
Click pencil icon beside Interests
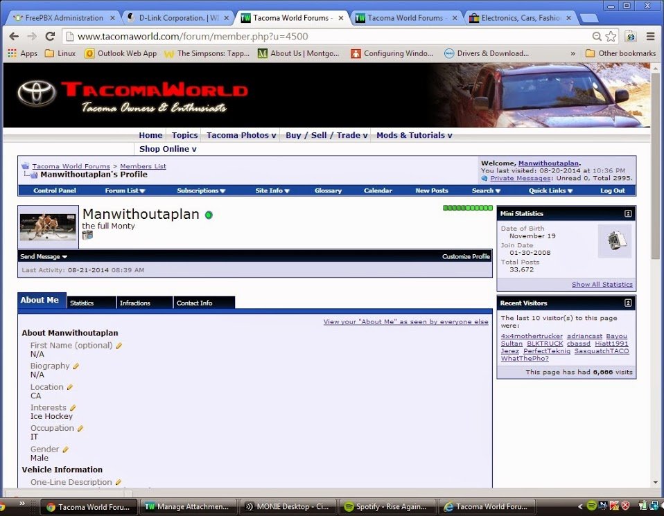[x=73, y=408]
